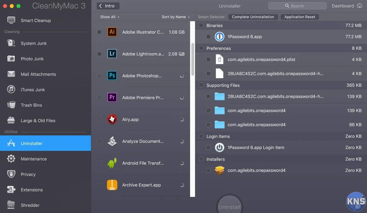Select the Binaries group checkbox
The height and width of the screenshot is (213, 367).
pyautogui.click(x=201, y=26)
